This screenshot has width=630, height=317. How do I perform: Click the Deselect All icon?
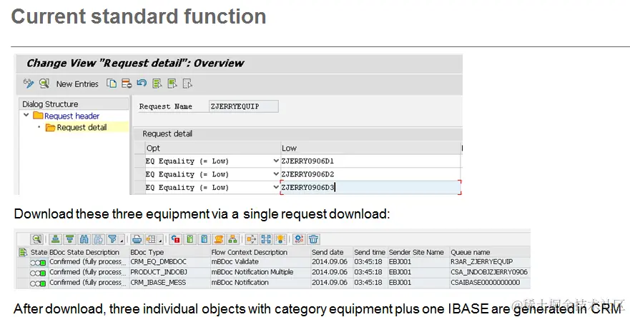pos(187,84)
